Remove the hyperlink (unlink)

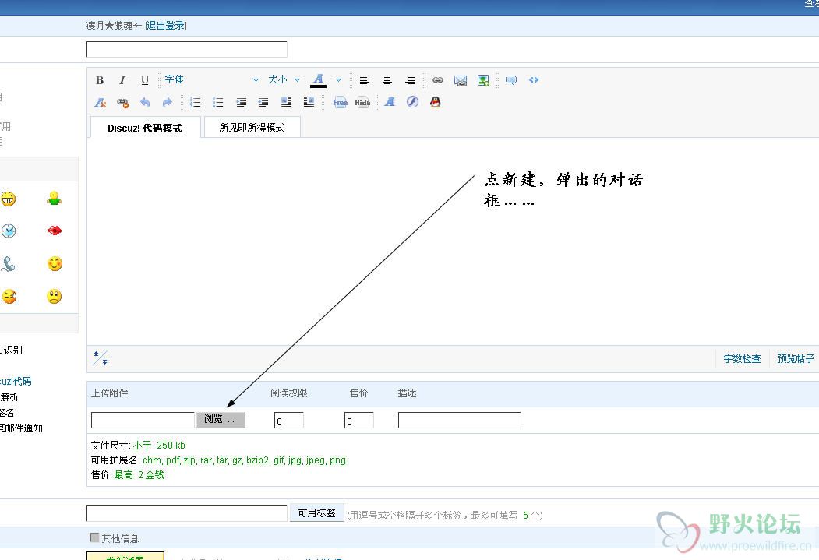[123, 102]
